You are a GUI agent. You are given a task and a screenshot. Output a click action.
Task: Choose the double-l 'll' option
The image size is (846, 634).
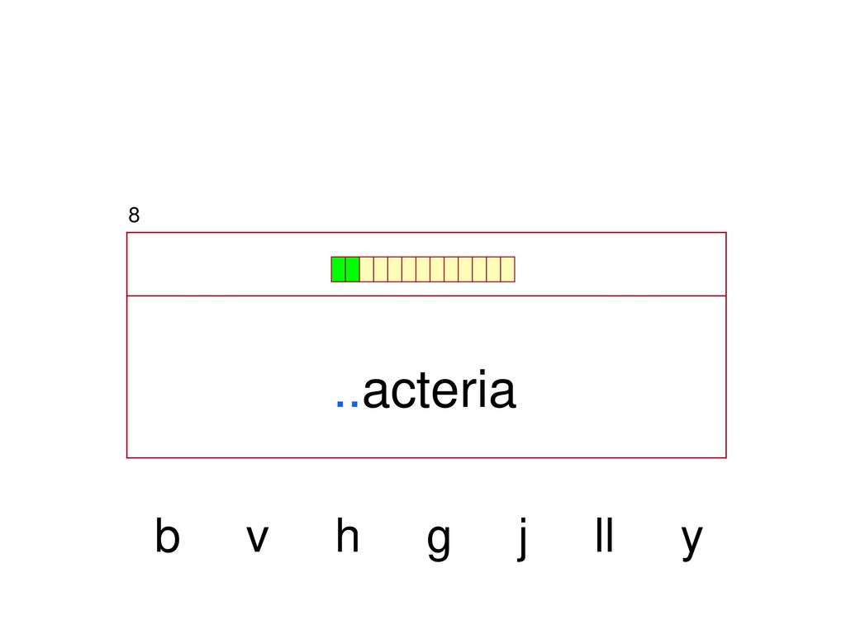coord(605,535)
